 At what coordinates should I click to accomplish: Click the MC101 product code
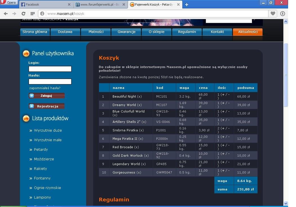[x=162, y=96]
